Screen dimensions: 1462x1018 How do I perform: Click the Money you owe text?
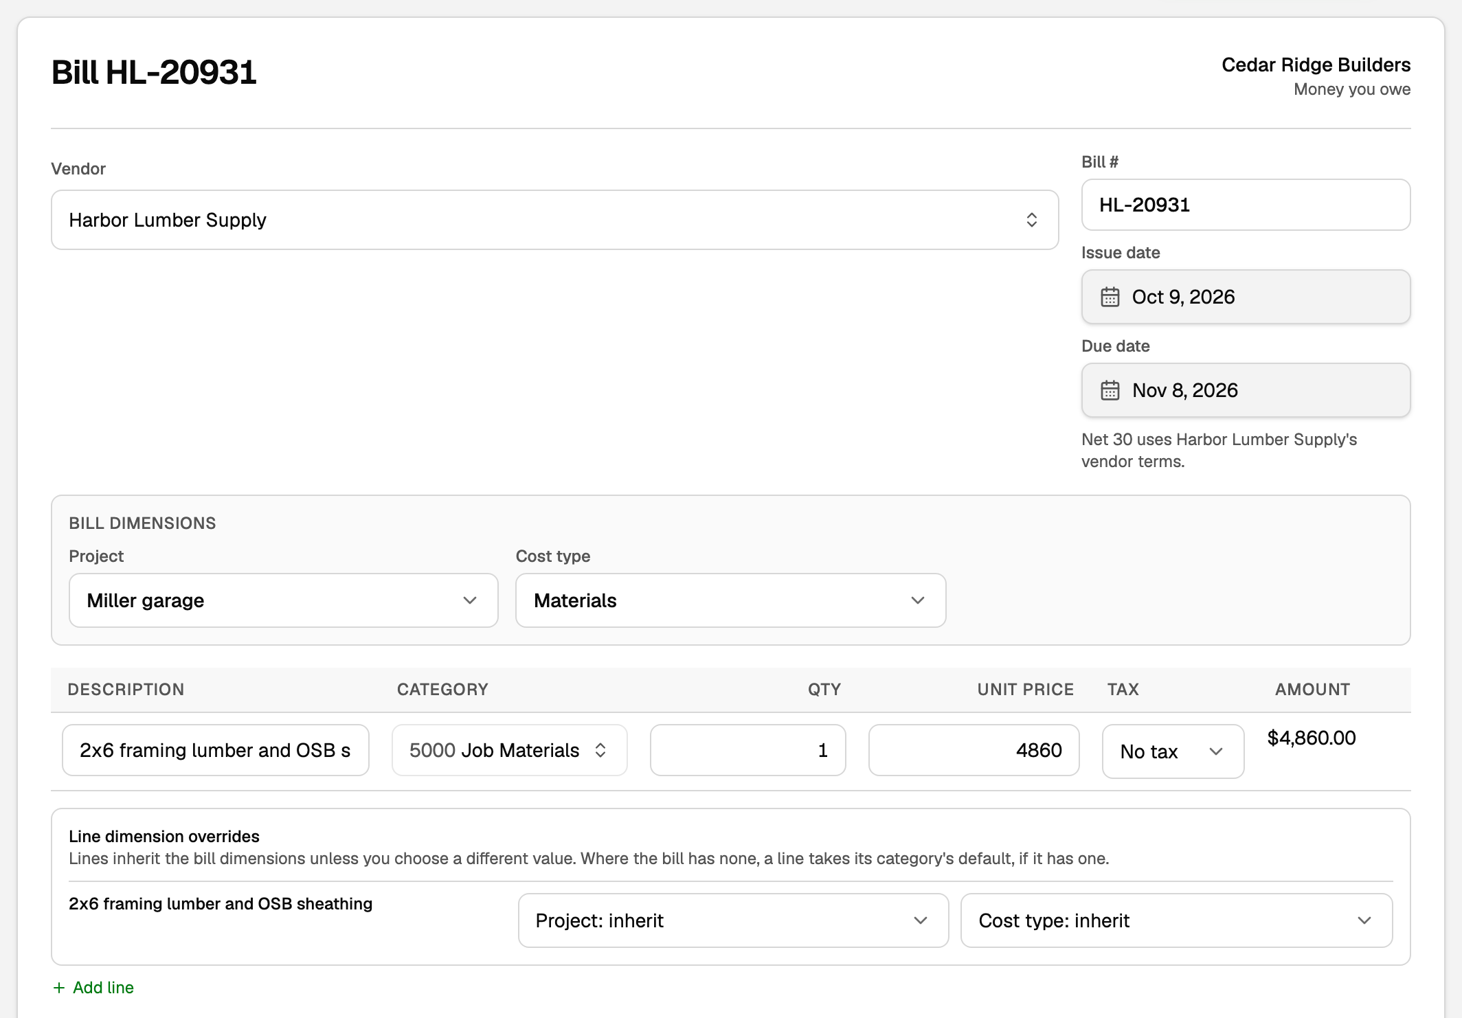point(1352,89)
